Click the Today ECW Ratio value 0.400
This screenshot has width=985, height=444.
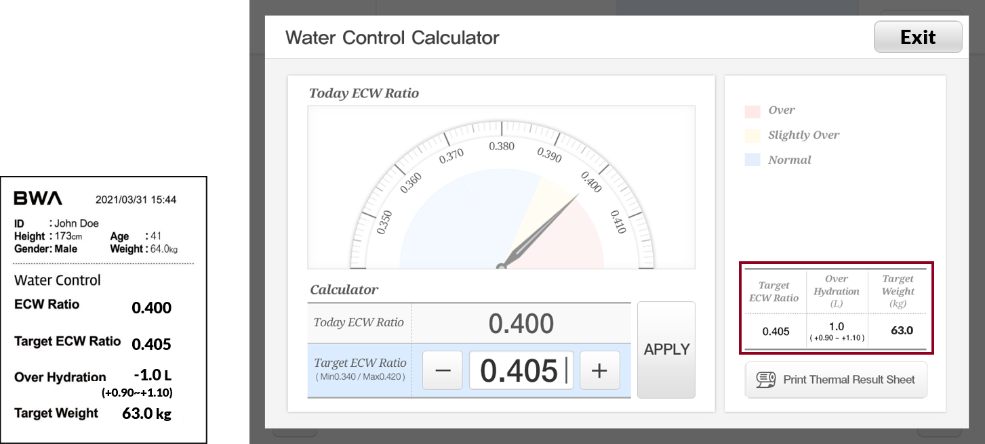point(521,324)
